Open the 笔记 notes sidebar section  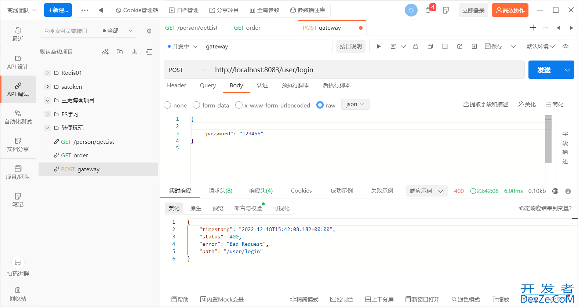coord(18,200)
